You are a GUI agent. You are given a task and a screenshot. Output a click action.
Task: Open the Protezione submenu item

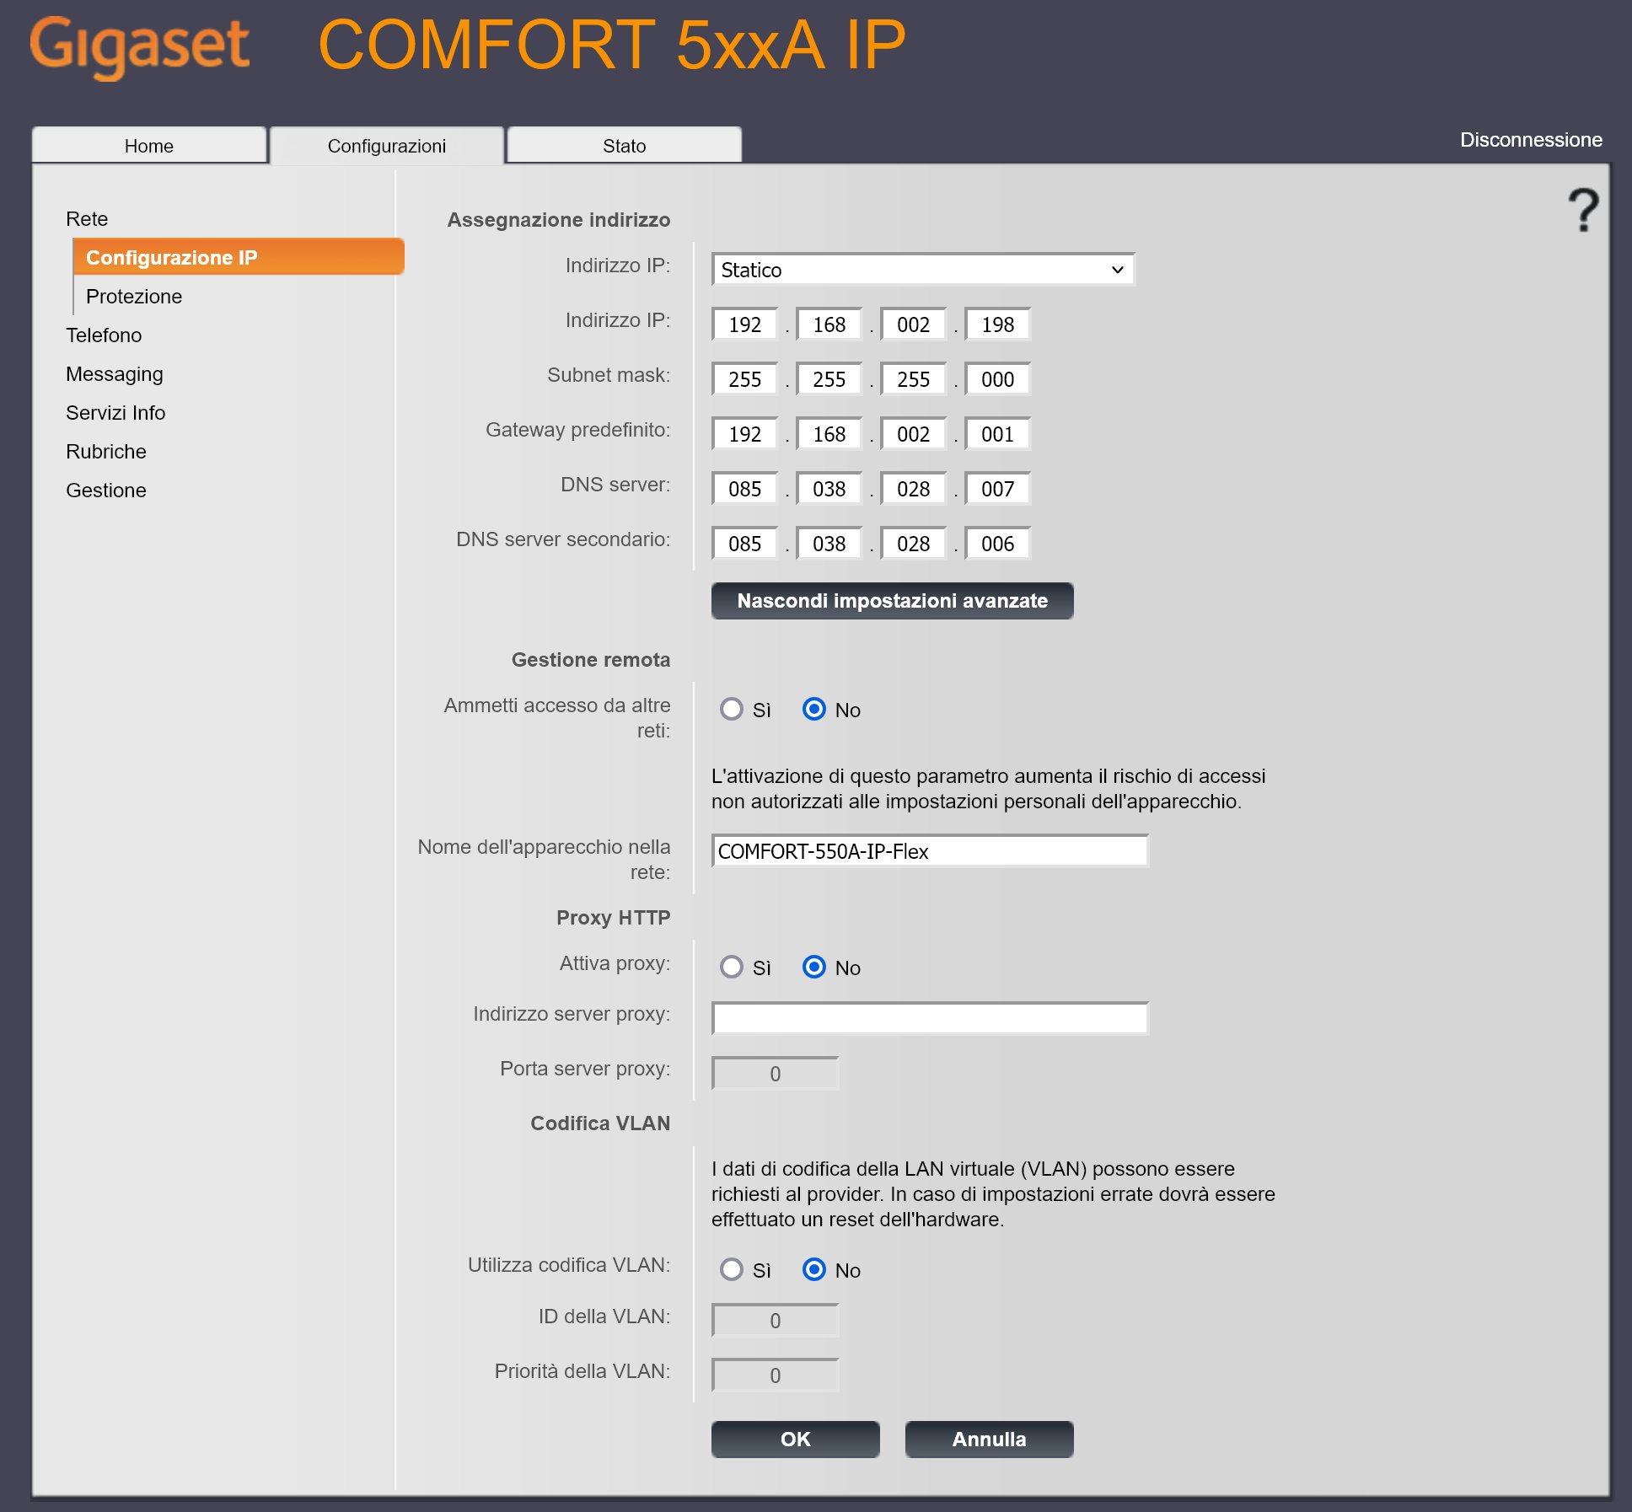(134, 297)
